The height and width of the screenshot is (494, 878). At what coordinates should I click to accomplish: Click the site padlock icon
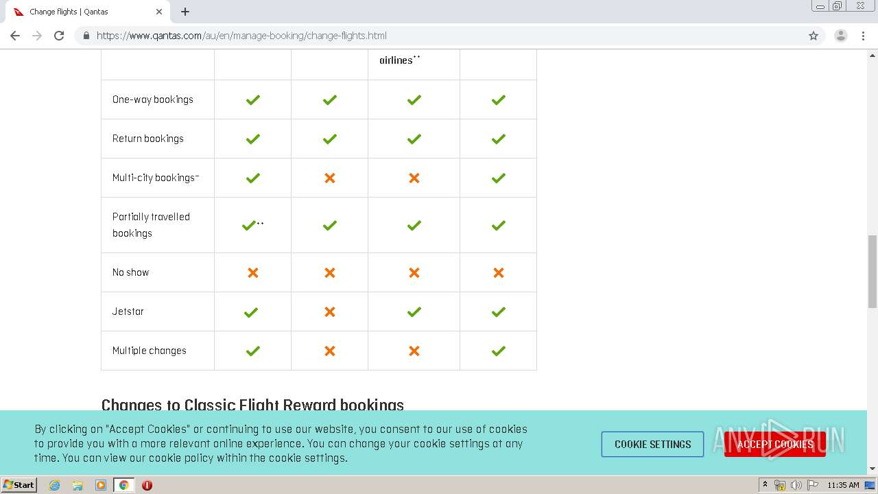tap(86, 36)
